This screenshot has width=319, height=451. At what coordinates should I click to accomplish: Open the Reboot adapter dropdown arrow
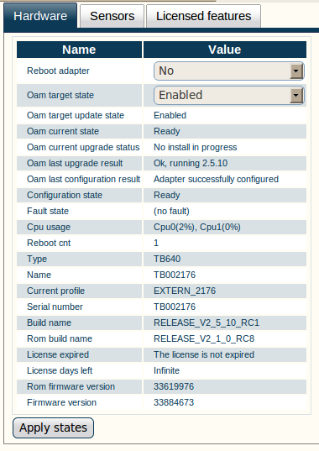point(296,71)
